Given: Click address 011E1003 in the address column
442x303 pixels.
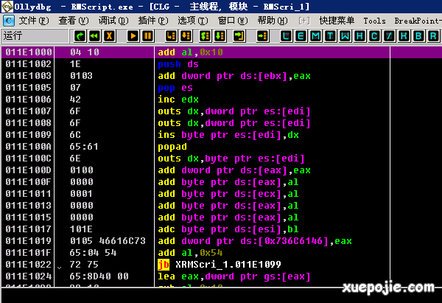Looking at the screenshot, I should 29,76.
